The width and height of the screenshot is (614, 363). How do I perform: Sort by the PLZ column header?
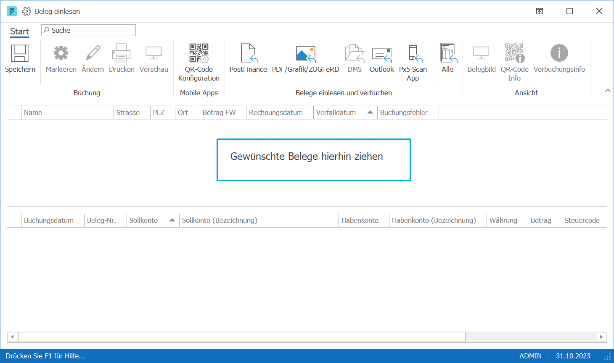(163, 112)
